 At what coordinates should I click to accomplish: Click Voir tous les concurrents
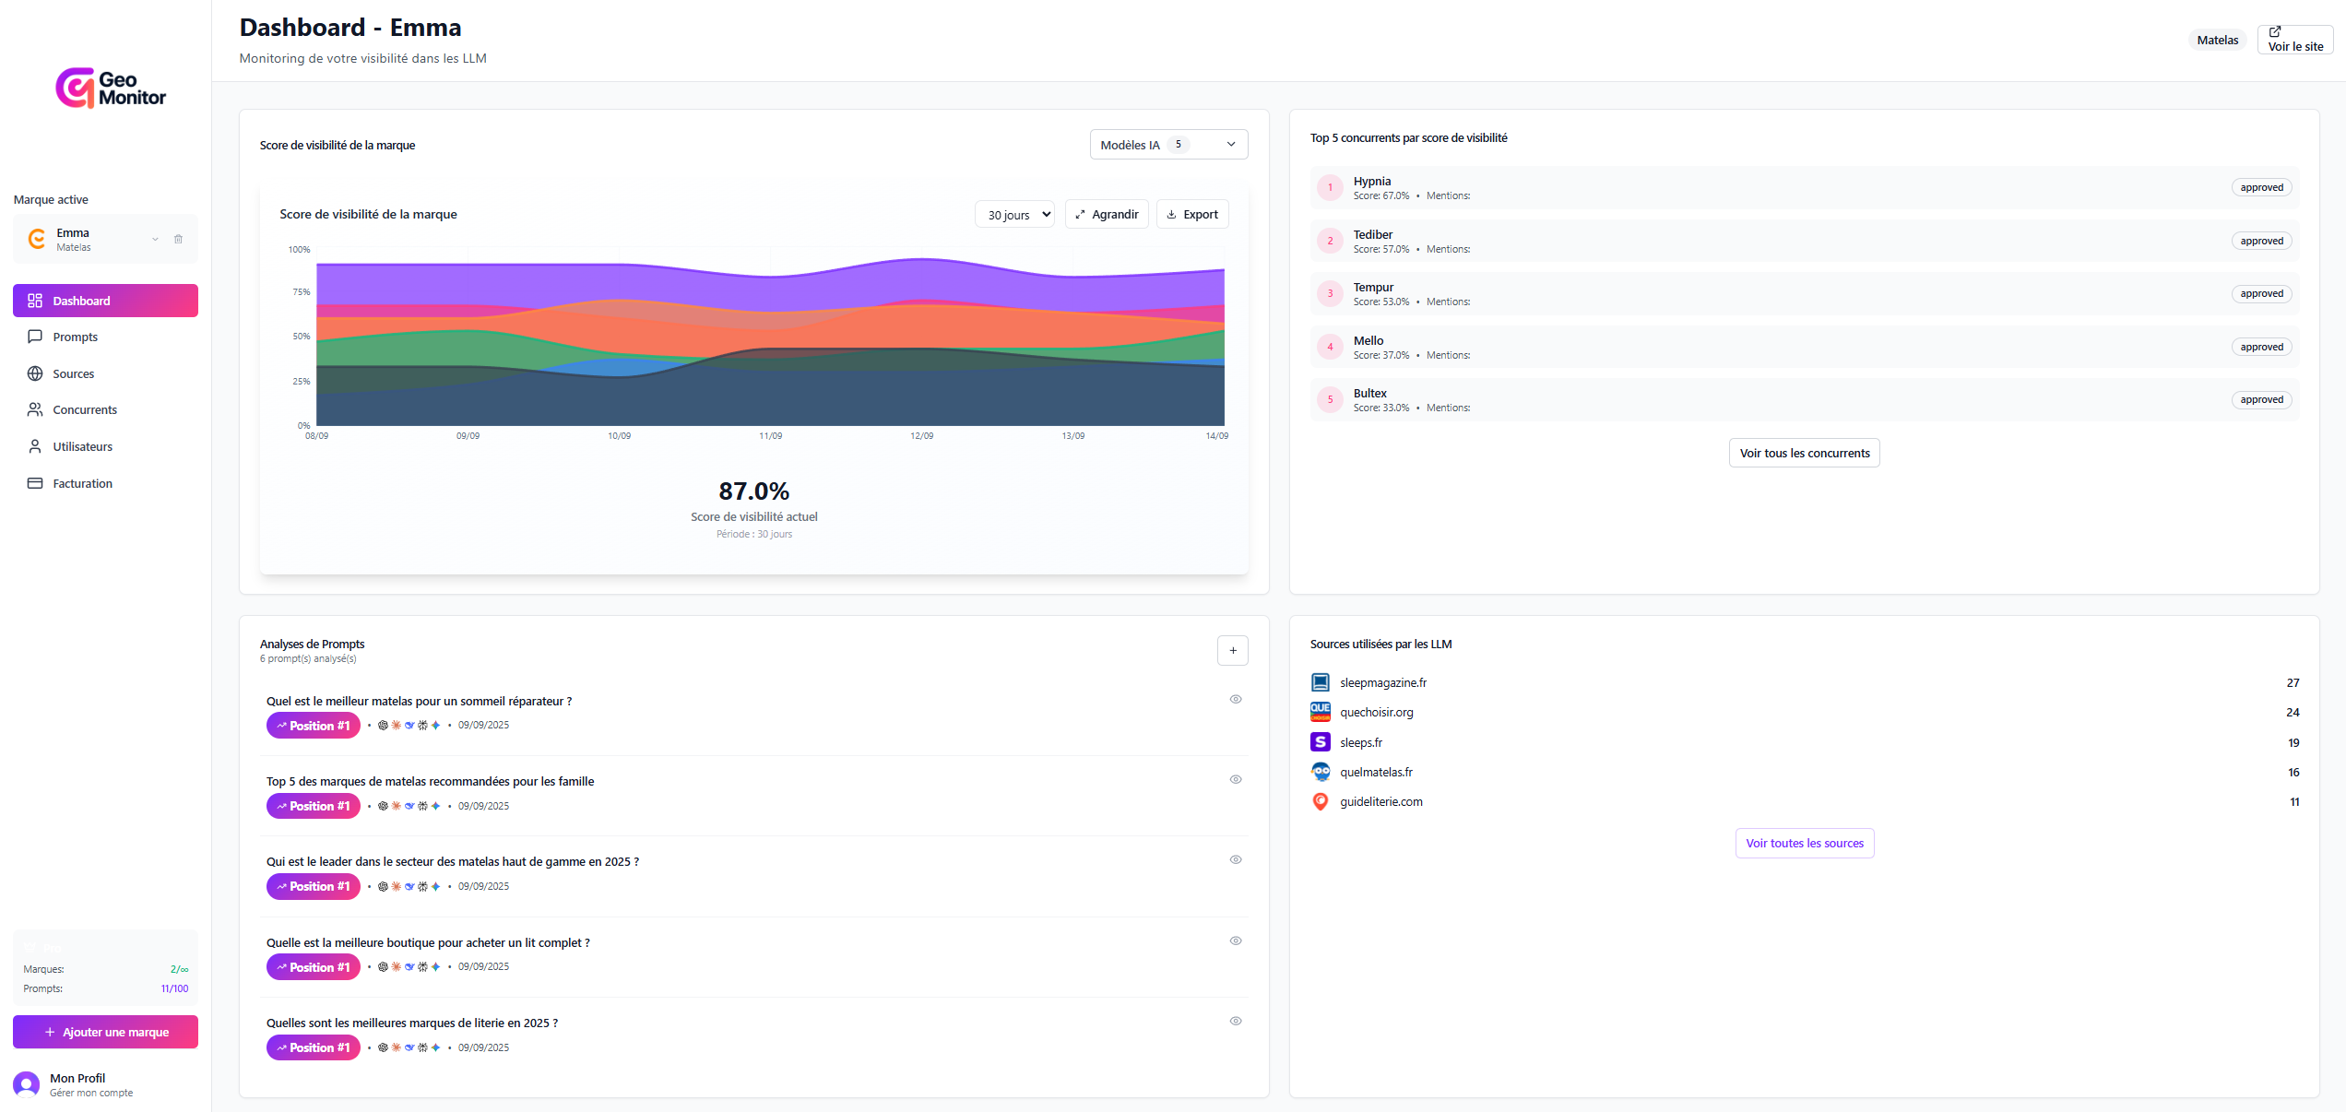(1803, 453)
